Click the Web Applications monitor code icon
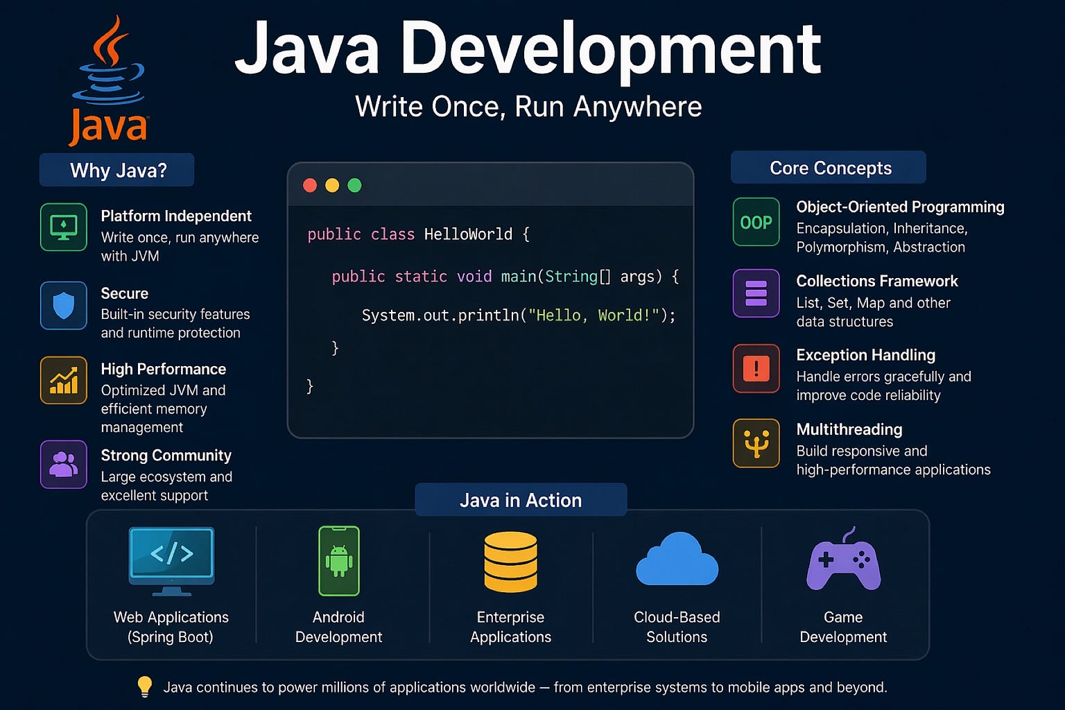This screenshot has height=710, width=1065. [x=171, y=561]
